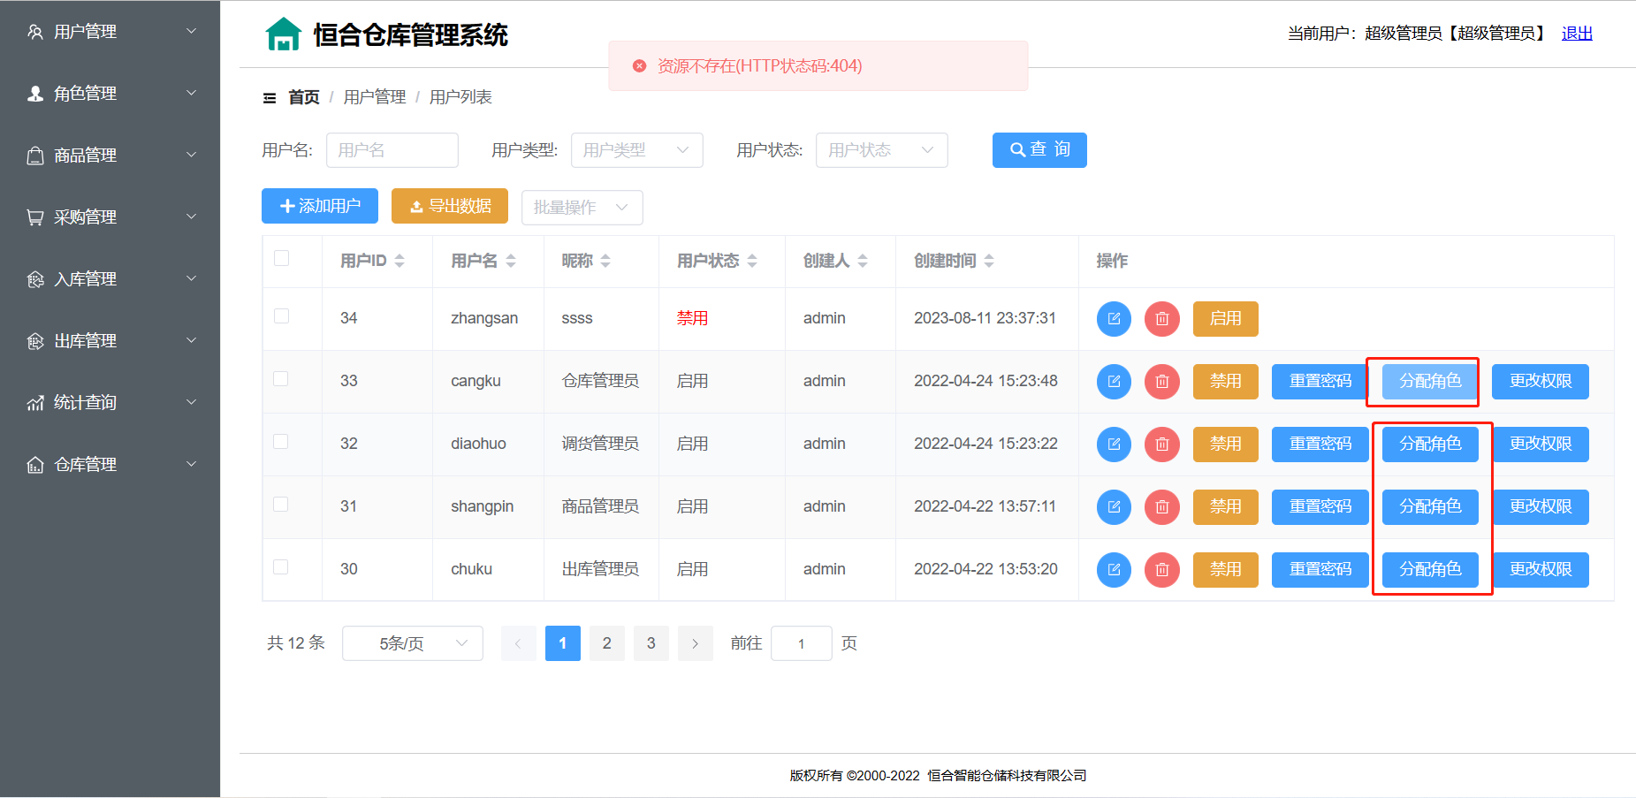1636x798 pixels.
Task: Go to 首页 in the breadcrumb
Action: click(304, 97)
